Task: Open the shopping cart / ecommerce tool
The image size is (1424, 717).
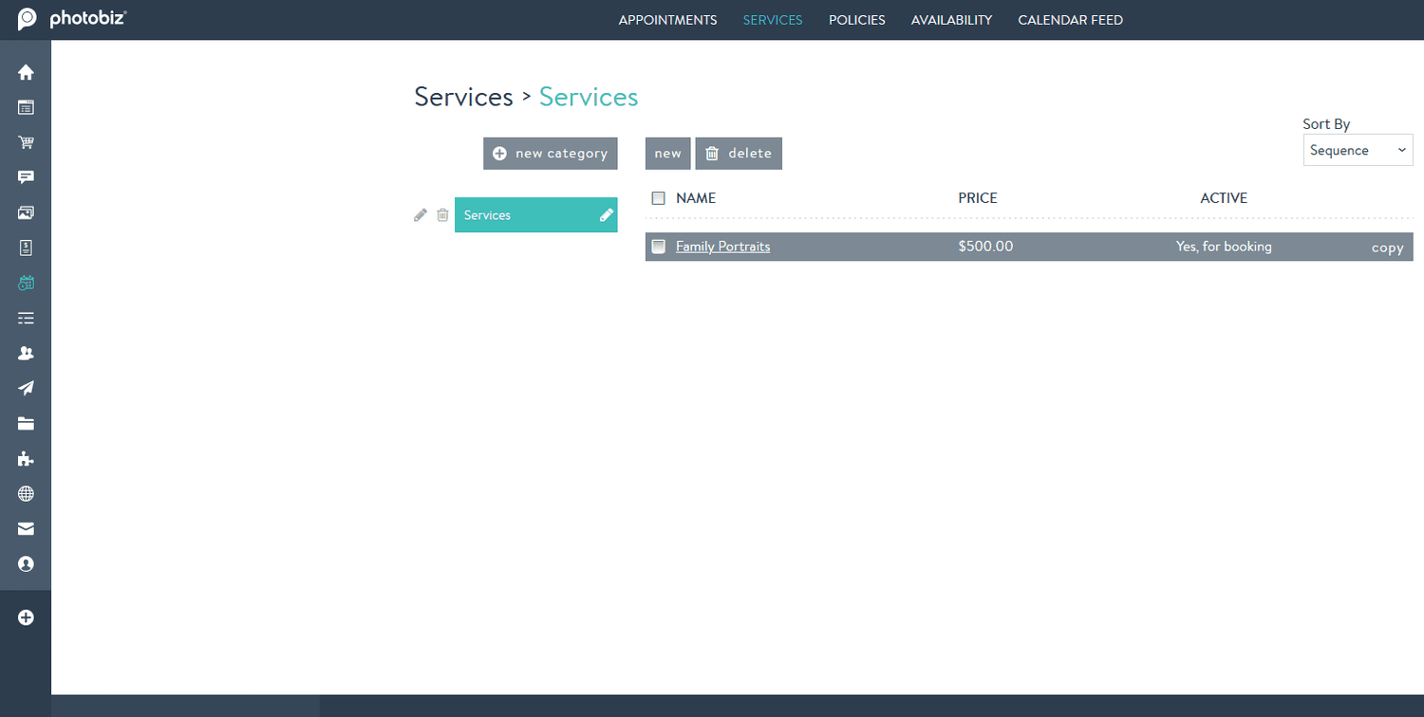Action: pos(26,142)
